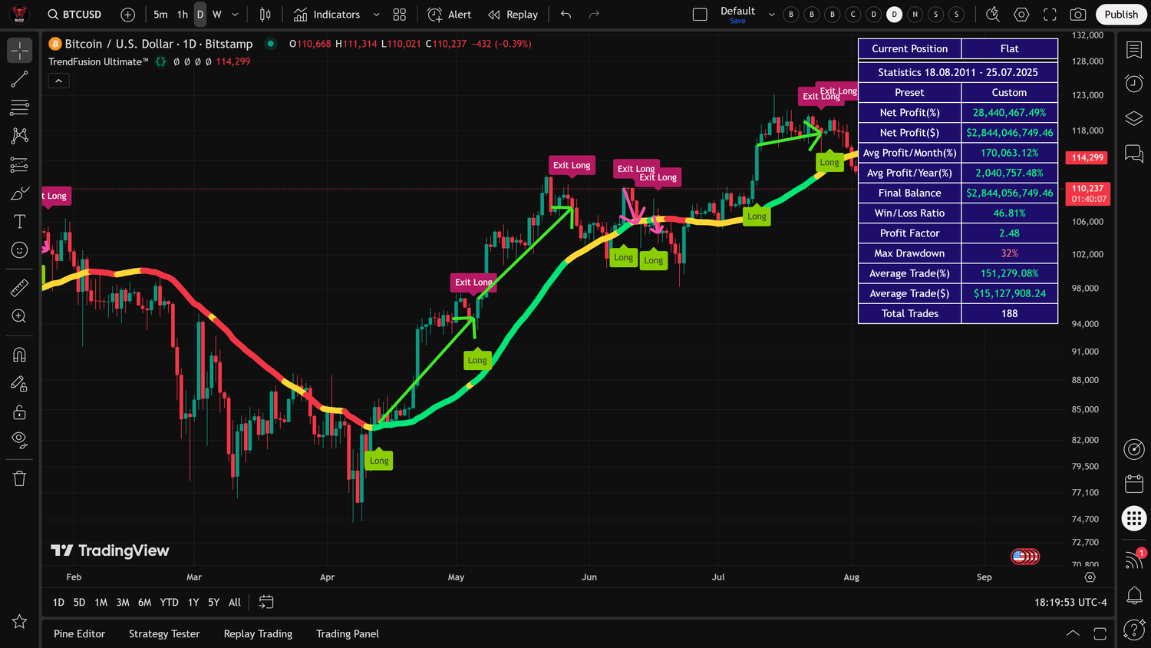Image resolution: width=1151 pixels, height=648 pixels.
Task: Select the YTD date range
Action: (169, 603)
